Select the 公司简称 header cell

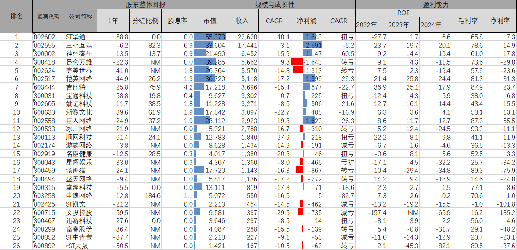(x=81, y=17)
